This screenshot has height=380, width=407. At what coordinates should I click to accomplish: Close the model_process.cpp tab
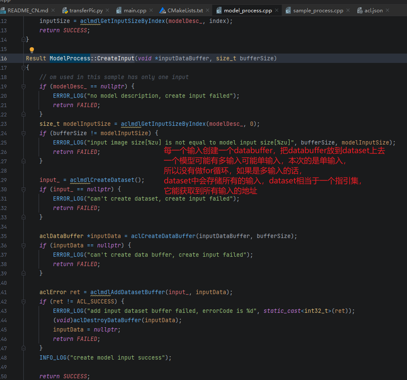click(277, 10)
